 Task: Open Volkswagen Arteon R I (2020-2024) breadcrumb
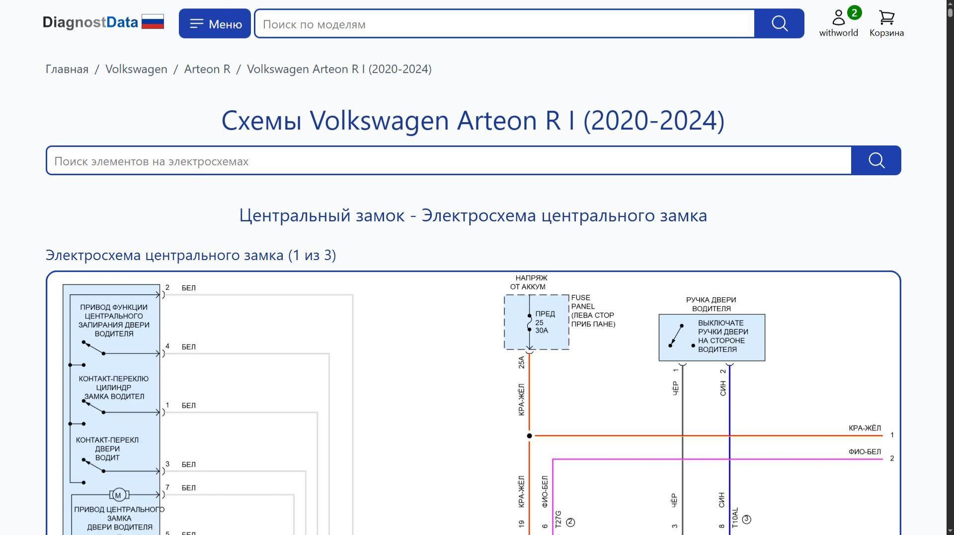click(x=339, y=69)
